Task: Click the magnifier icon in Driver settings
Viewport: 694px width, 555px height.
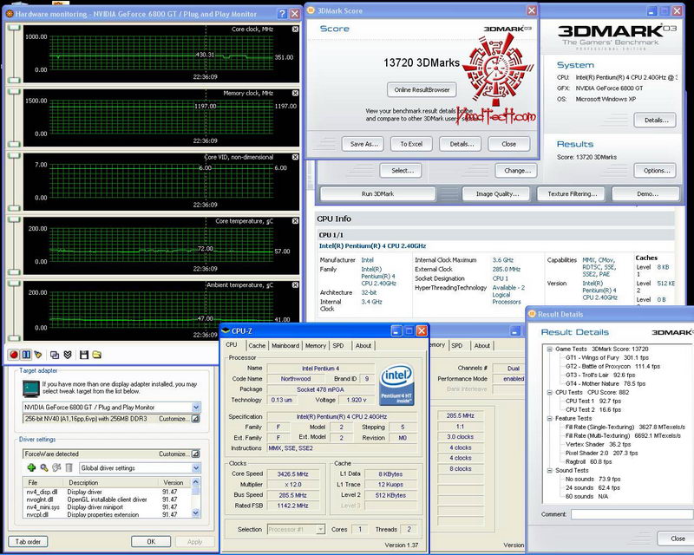Action: 44,467
